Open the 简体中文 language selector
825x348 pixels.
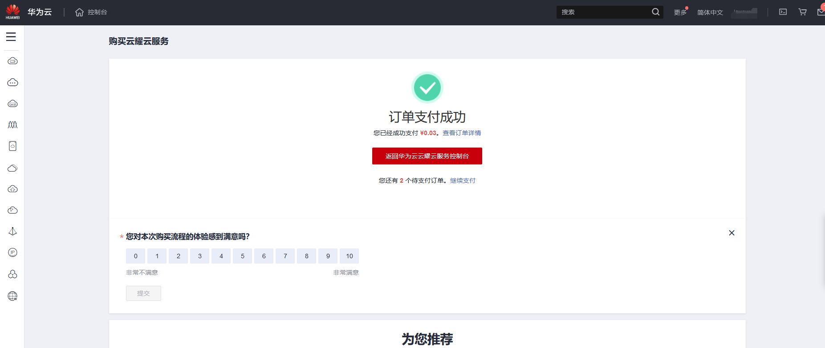(x=710, y=12)
